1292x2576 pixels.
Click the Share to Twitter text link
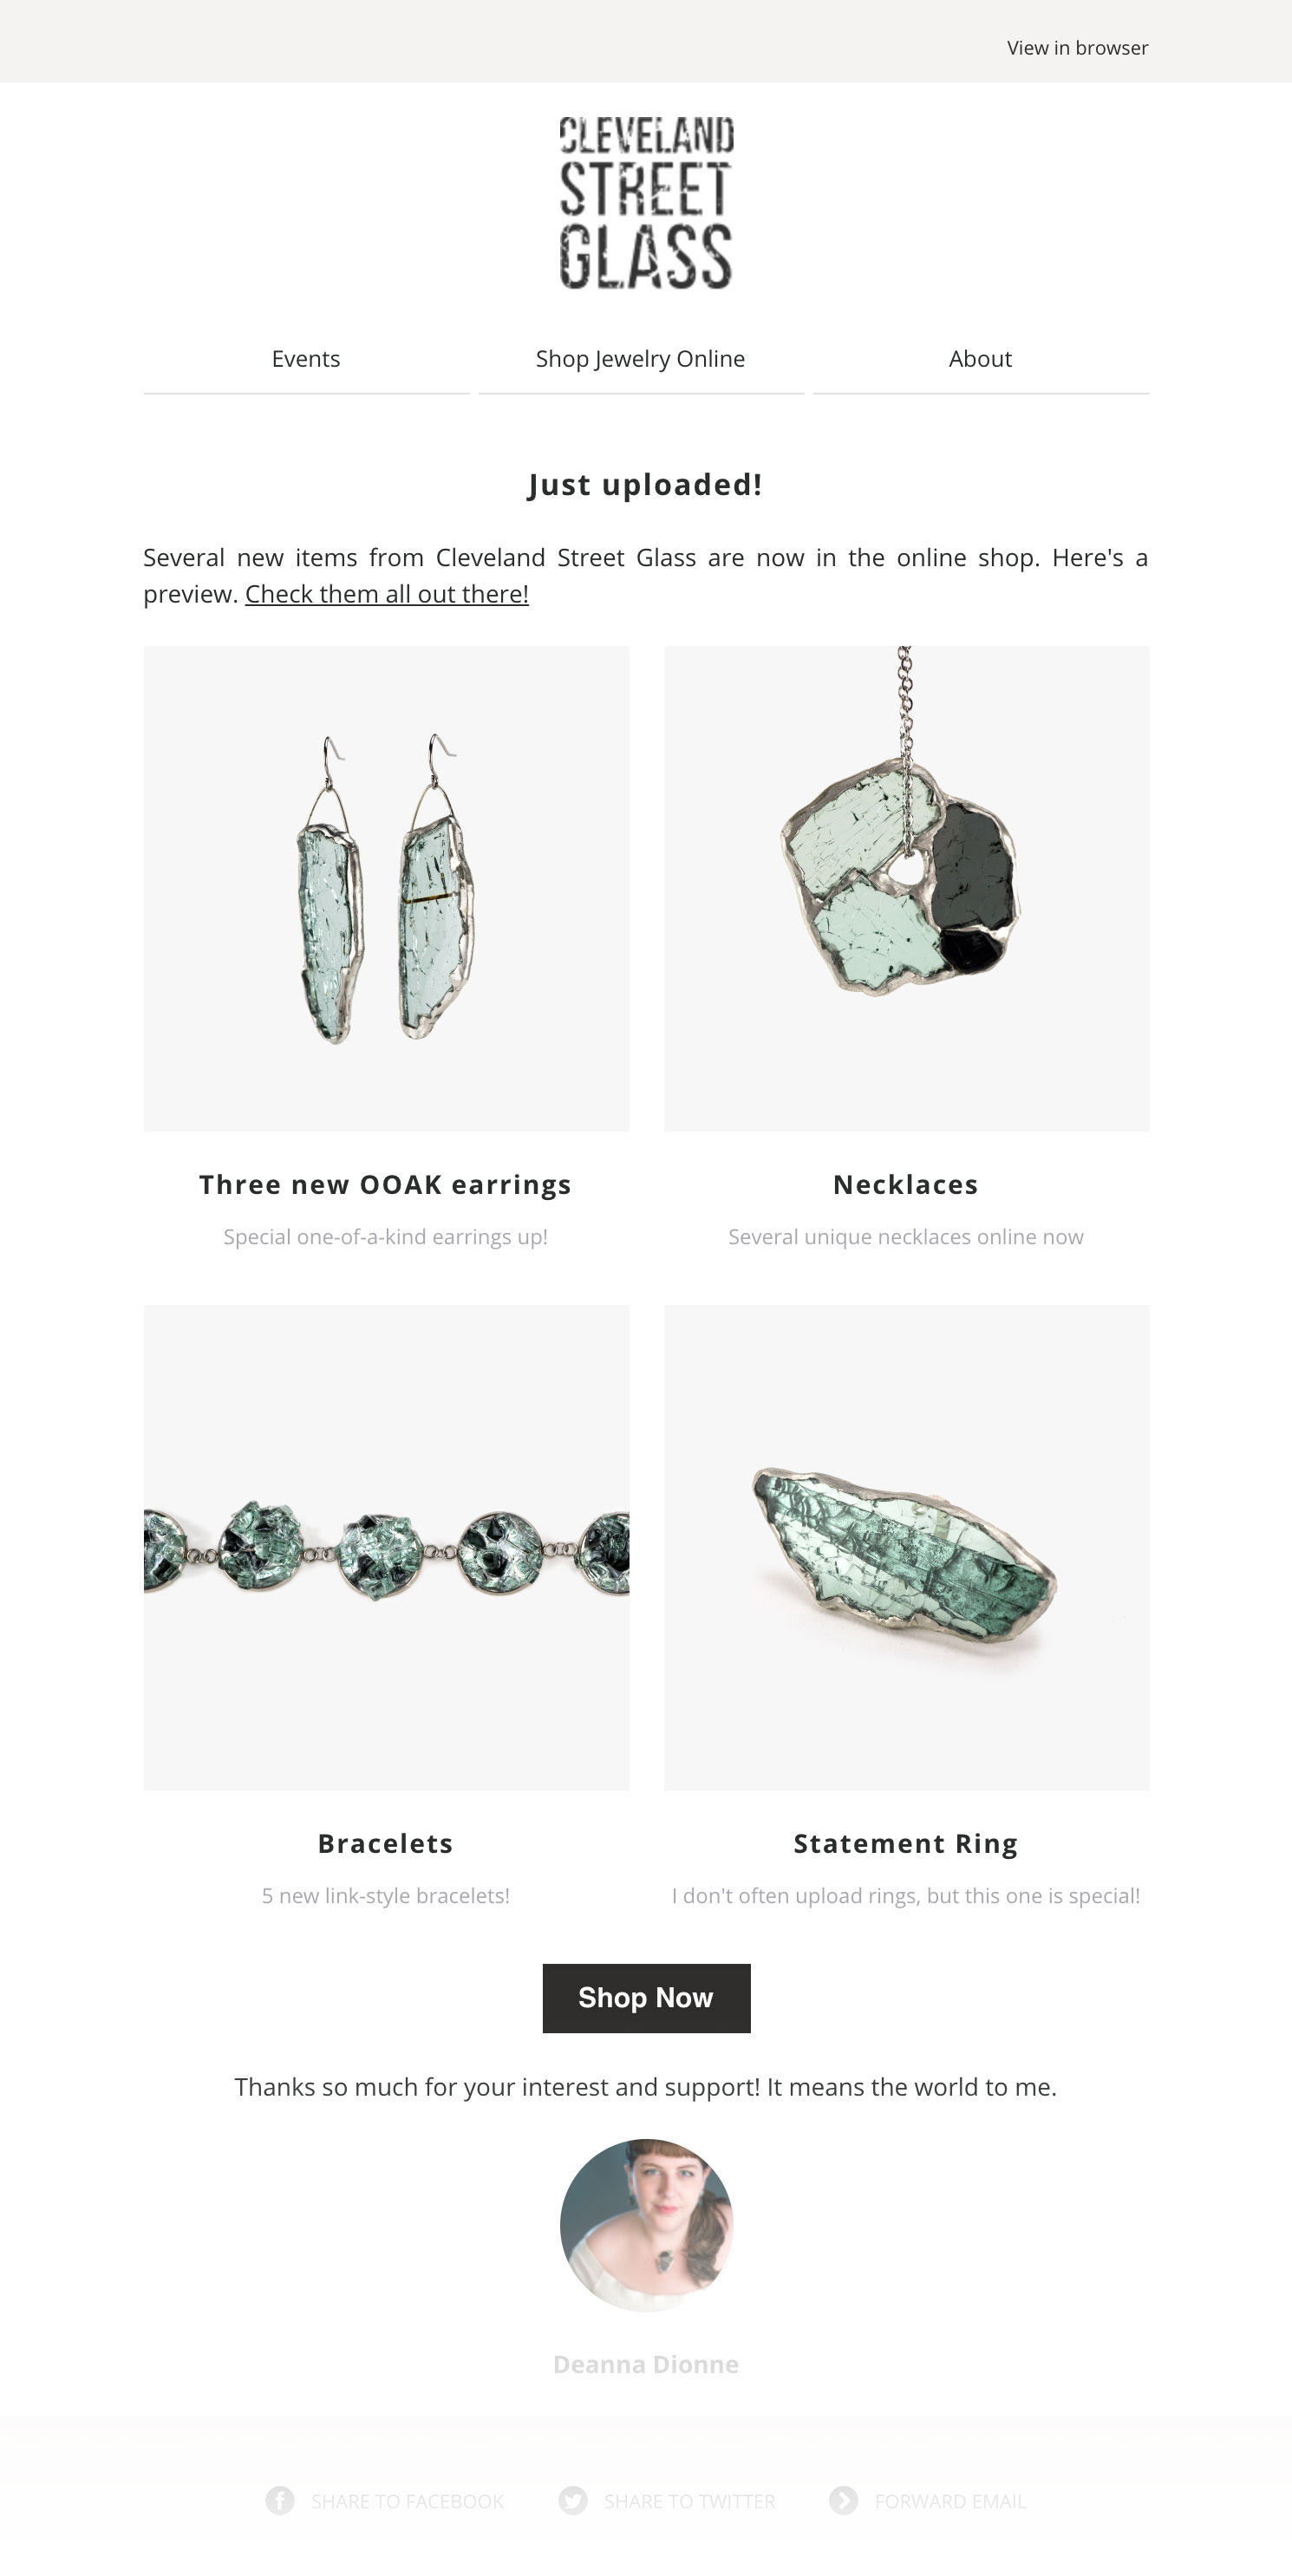[x=689, y=2501]
